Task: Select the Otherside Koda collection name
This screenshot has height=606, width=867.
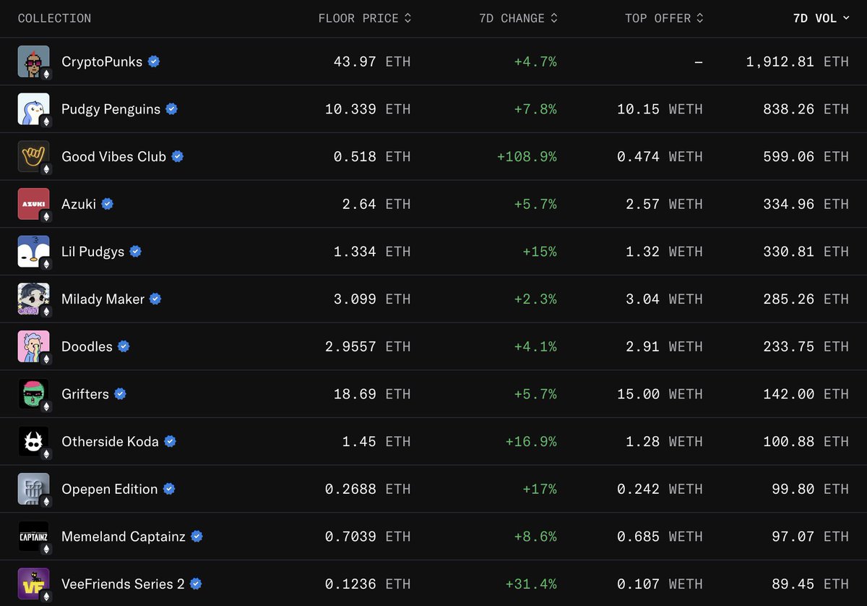Action: [110, 441]
